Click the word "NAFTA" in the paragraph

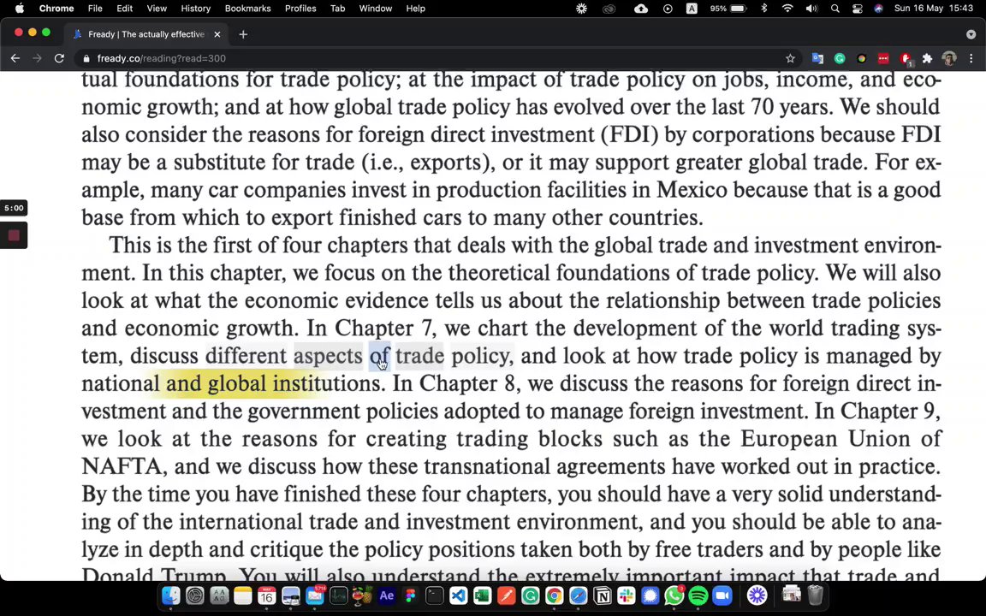(123, 466)
